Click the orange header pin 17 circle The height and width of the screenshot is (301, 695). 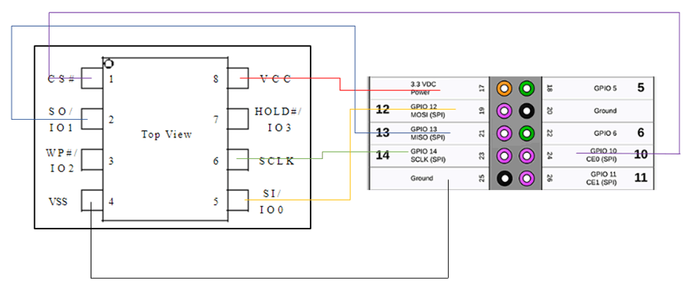tap(504, 88)
